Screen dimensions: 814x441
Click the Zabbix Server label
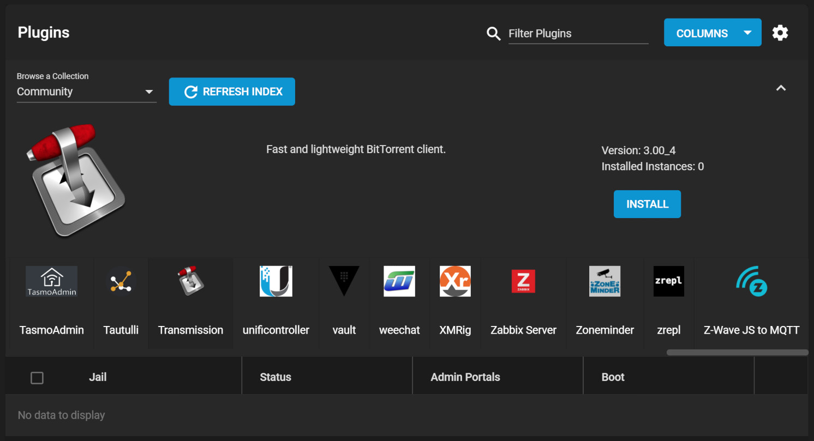(x=523, y=330)
